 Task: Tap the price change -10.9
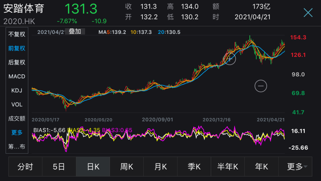(x=99, y=21)
